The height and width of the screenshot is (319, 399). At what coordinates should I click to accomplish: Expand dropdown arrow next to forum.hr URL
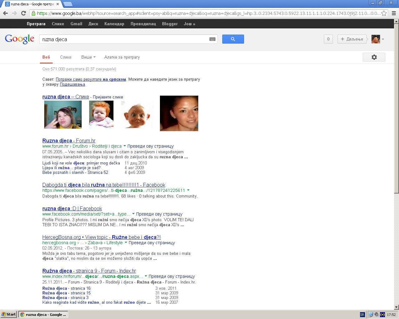[x=124, y=146]
